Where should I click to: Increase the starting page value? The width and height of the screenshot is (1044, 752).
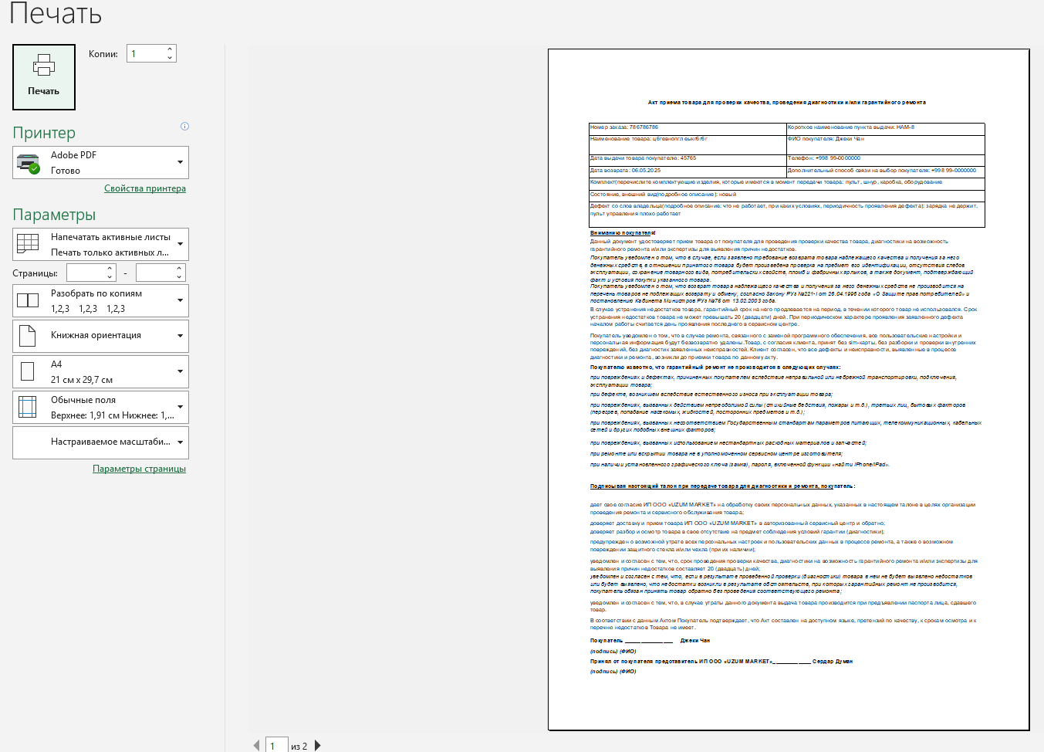coord(110,269)
